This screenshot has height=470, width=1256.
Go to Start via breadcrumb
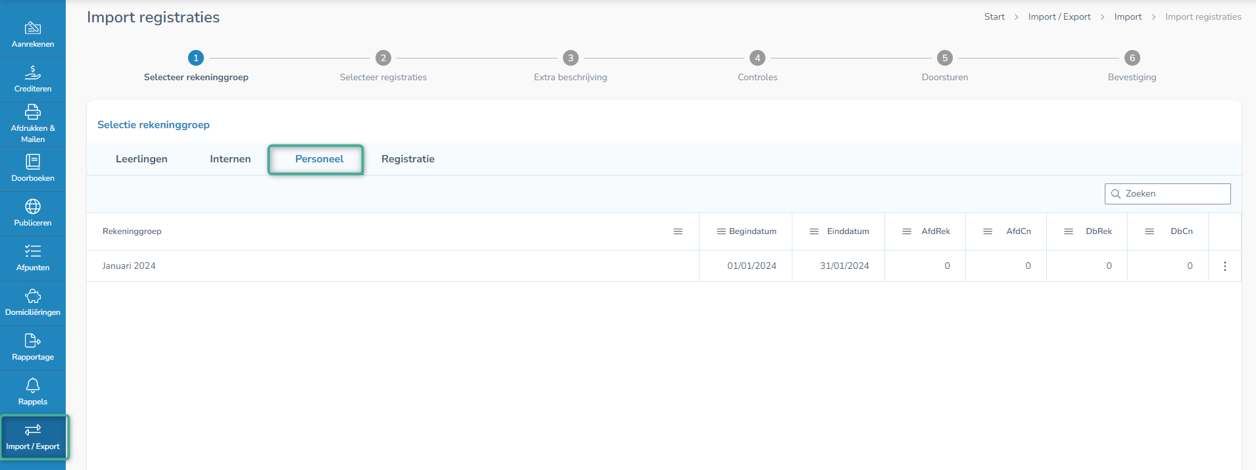click(x=994, y=17)
